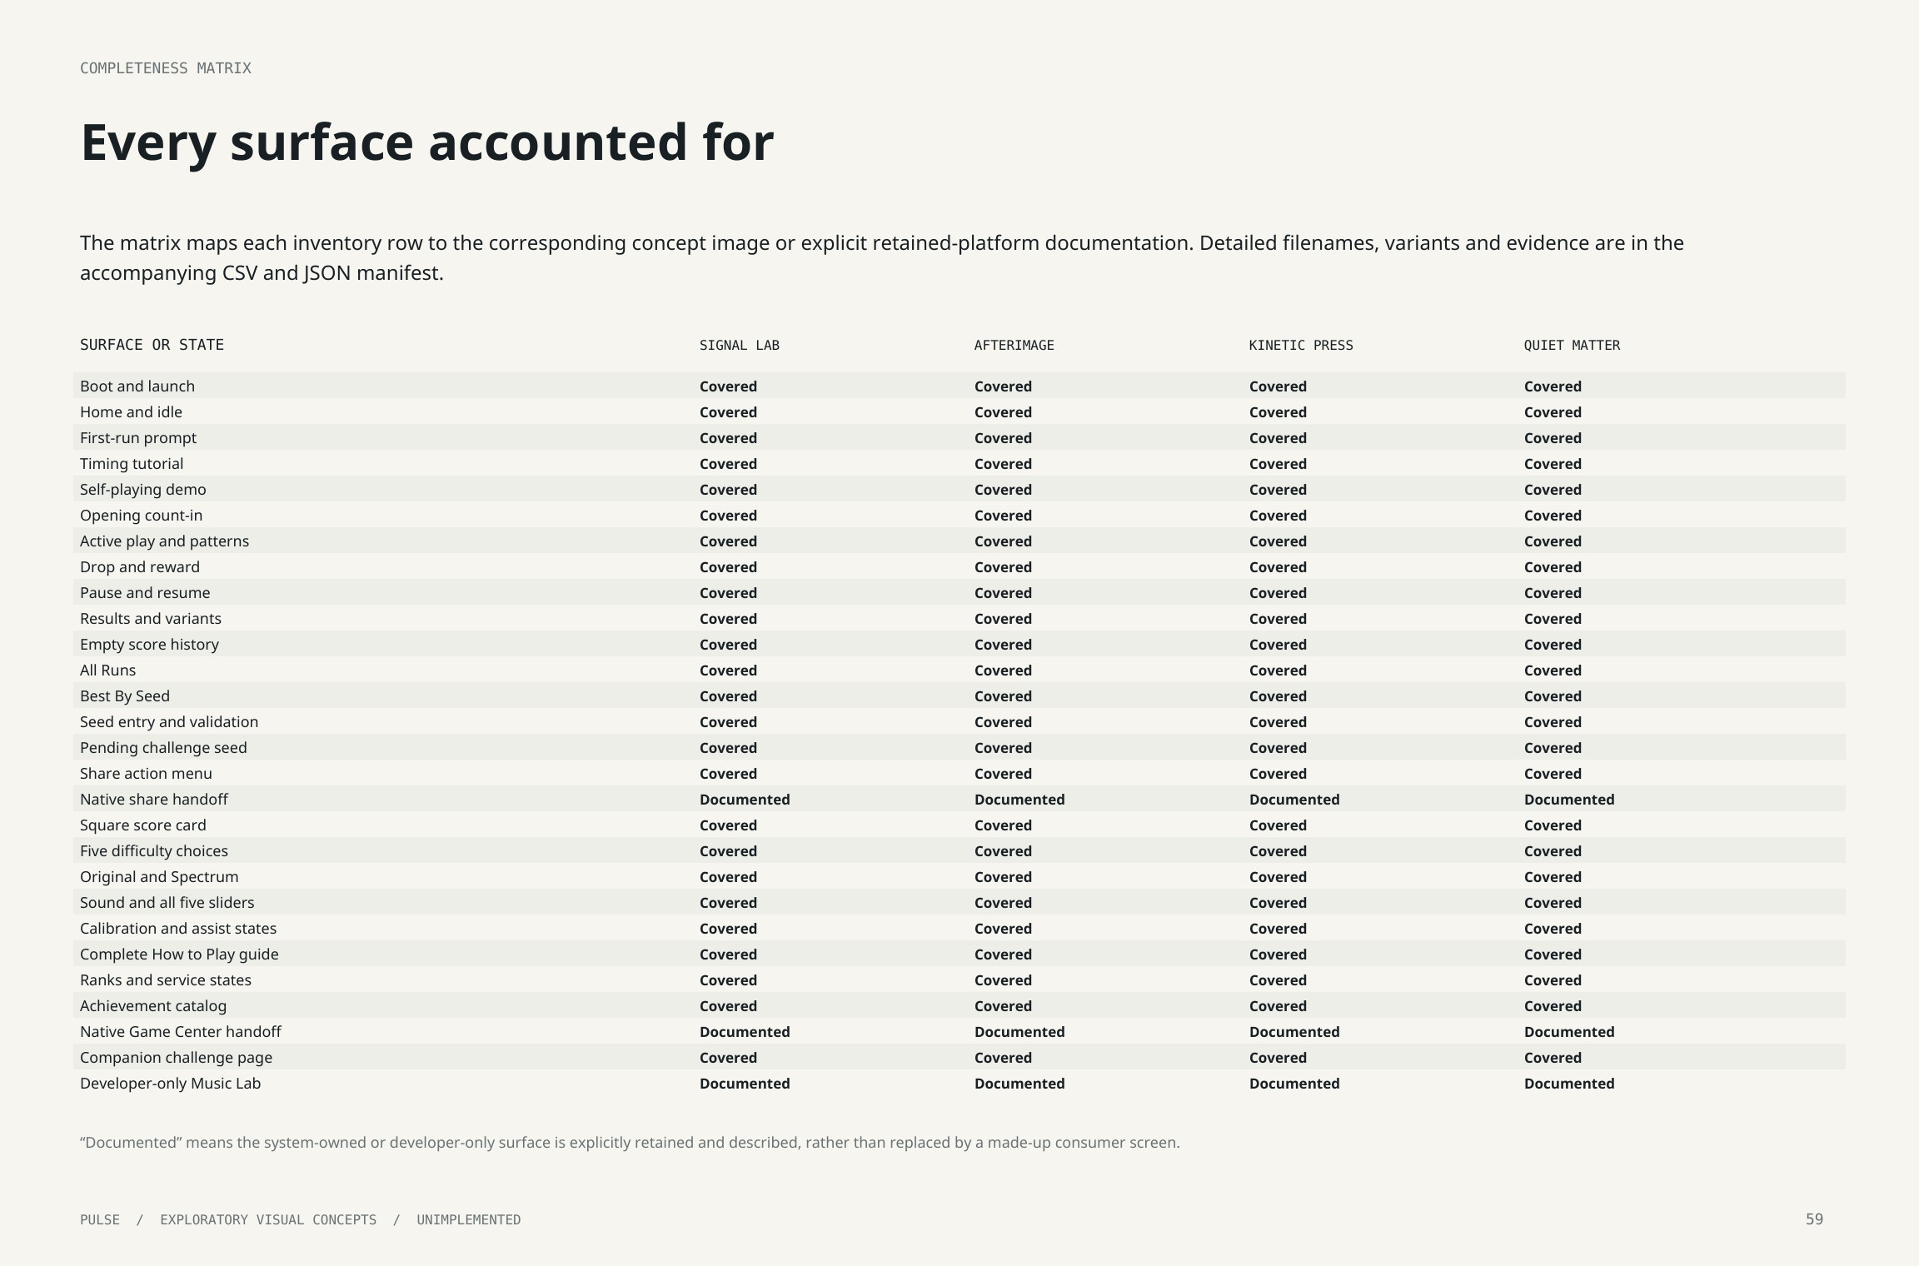Image resolution: width=1919 pixels, height=1266 pixels.
Task: Click 'Drop and reward' row label
Action: click(140, 567)
